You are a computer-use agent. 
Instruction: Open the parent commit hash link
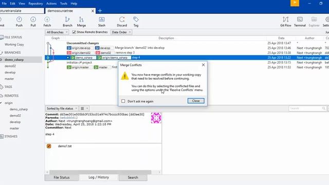tap(68, 118)
